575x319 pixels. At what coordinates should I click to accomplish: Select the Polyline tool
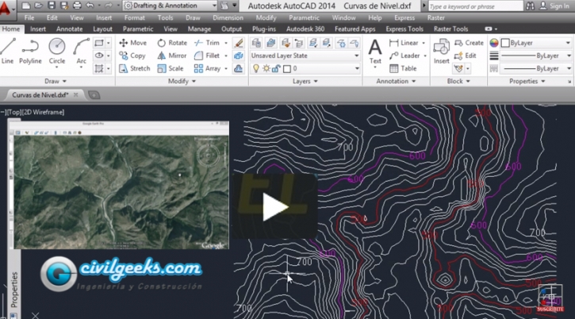30,52
